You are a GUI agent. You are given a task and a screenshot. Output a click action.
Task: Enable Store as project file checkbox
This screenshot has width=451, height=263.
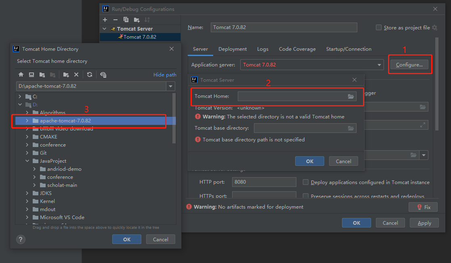[x=378, y=27]
